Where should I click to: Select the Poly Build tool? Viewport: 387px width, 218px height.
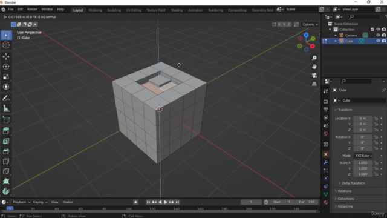point(6,181)
